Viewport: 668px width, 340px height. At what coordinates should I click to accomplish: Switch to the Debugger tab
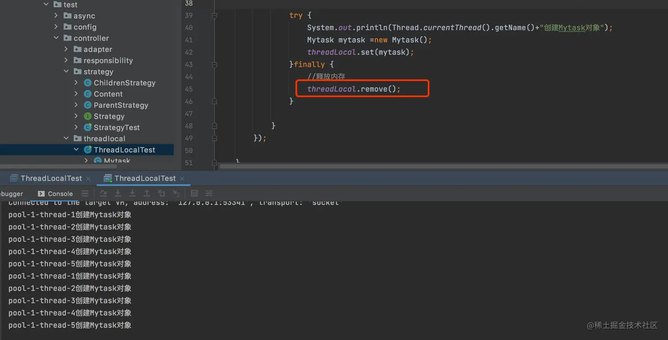[x=11, y=193]
